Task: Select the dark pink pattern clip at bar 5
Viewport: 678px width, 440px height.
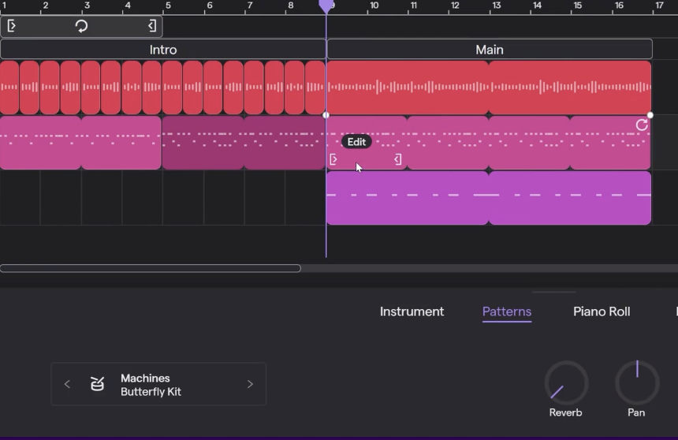Action: point(203,143)
